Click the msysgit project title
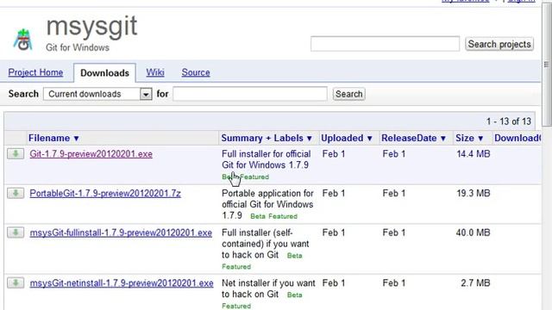Viewport: 552px width, 310px height. pos(91,27)
